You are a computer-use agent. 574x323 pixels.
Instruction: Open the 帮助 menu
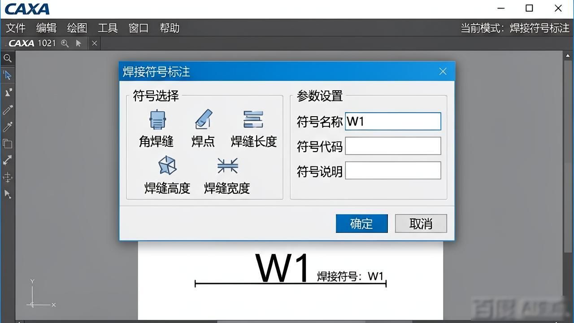170,28
